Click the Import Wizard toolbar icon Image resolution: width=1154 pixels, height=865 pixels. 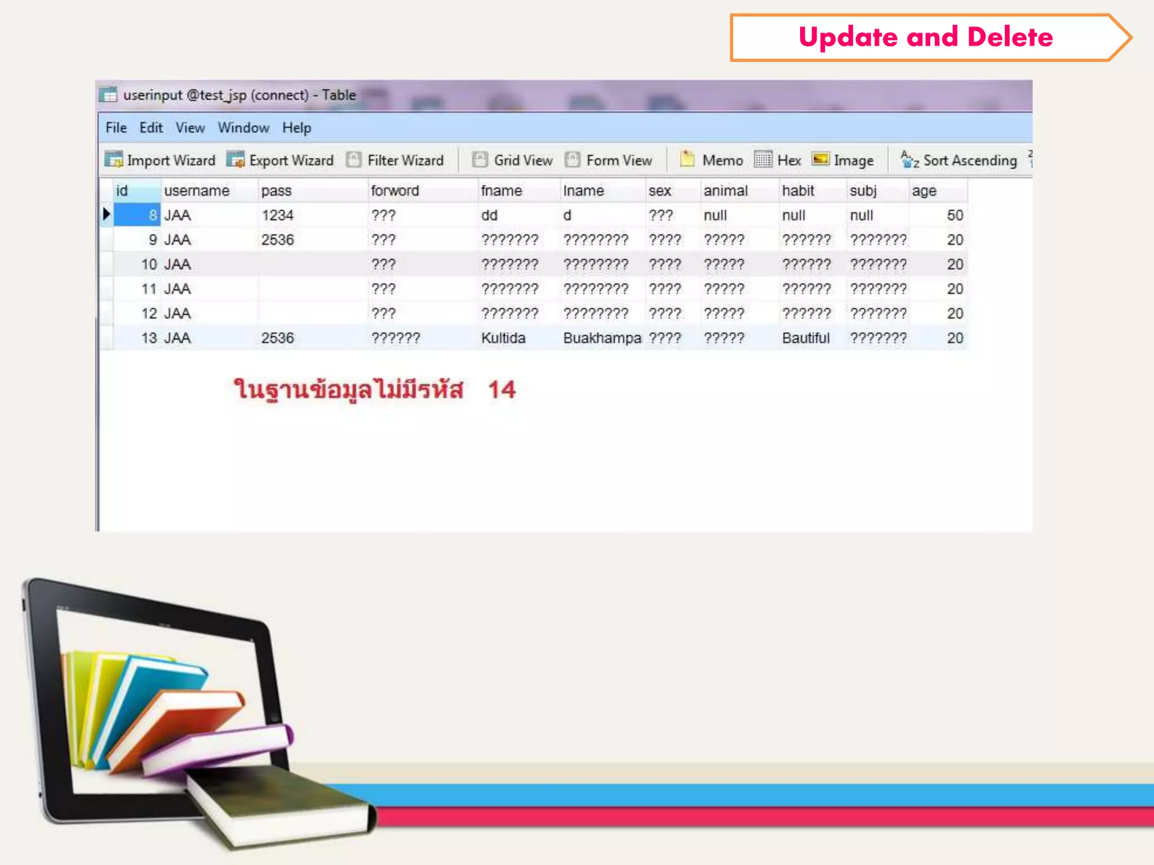[114, 160]
